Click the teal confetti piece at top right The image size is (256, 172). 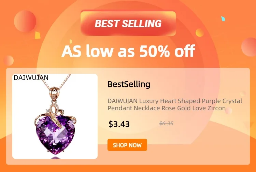point(223,19)
